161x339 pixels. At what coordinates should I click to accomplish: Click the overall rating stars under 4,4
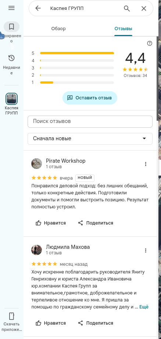pos(135,70)
